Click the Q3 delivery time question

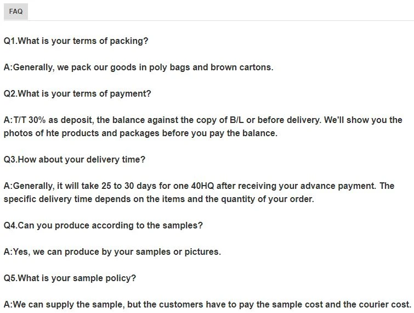point(75,159)
